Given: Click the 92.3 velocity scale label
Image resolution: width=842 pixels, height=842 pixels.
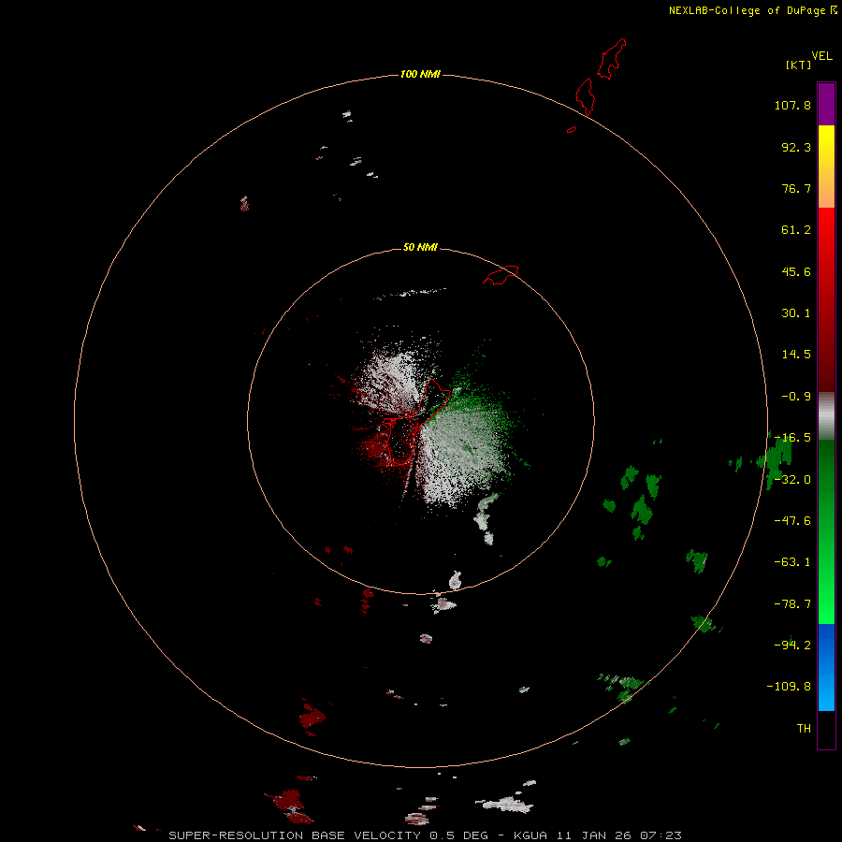Looking at the screenshot, I should [796, 147].
